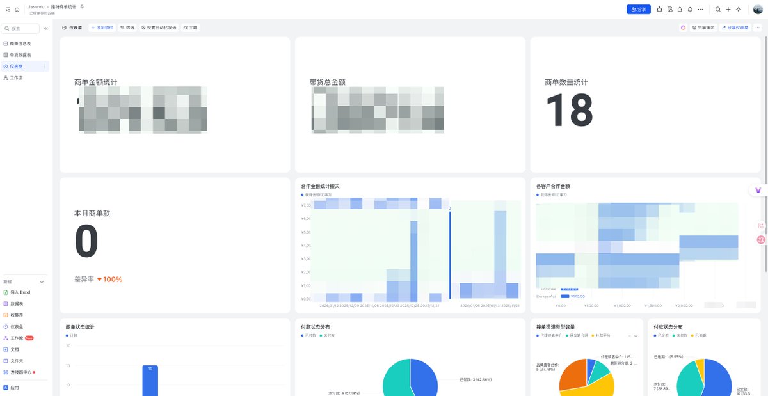The width and height of the screenshot is (768, 396).
Task: Create a new 数据表 from the new section
Action: tap(13, 303)
